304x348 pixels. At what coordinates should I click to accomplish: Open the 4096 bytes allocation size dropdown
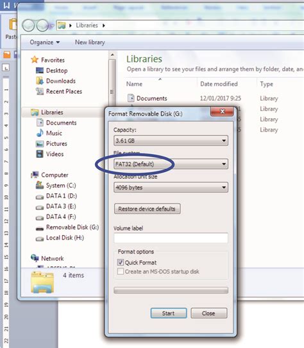click(x=171, y=187)
